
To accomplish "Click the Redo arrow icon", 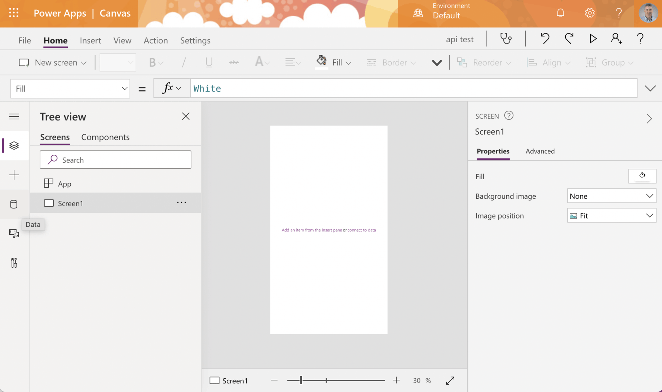I will pyautogui.click(x=569, y=39).
